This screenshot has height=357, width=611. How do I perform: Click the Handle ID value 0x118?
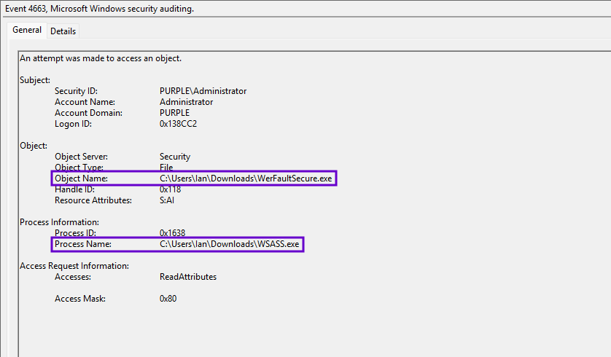(x=171, y=189)
